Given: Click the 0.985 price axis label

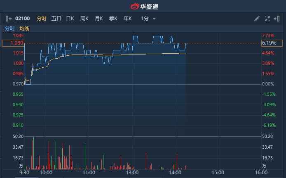Looking at the screenshot, I should (18, 74).
